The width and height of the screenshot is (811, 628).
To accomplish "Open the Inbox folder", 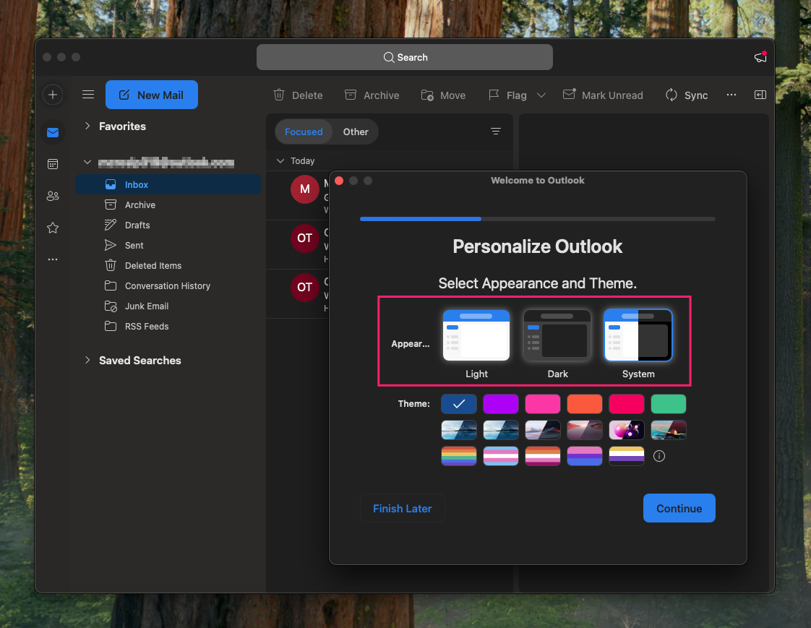I will (x=168, y=185).
